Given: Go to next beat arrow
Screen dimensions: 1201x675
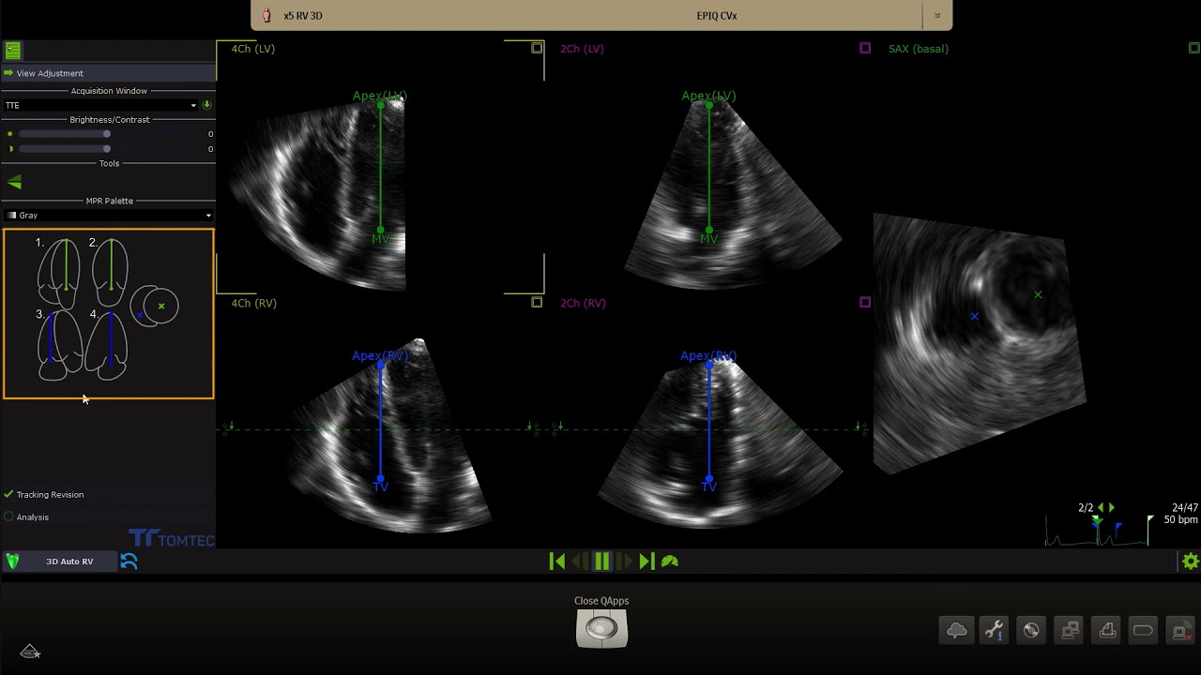Looking at the screenshot, I should tap(1112, 507).
